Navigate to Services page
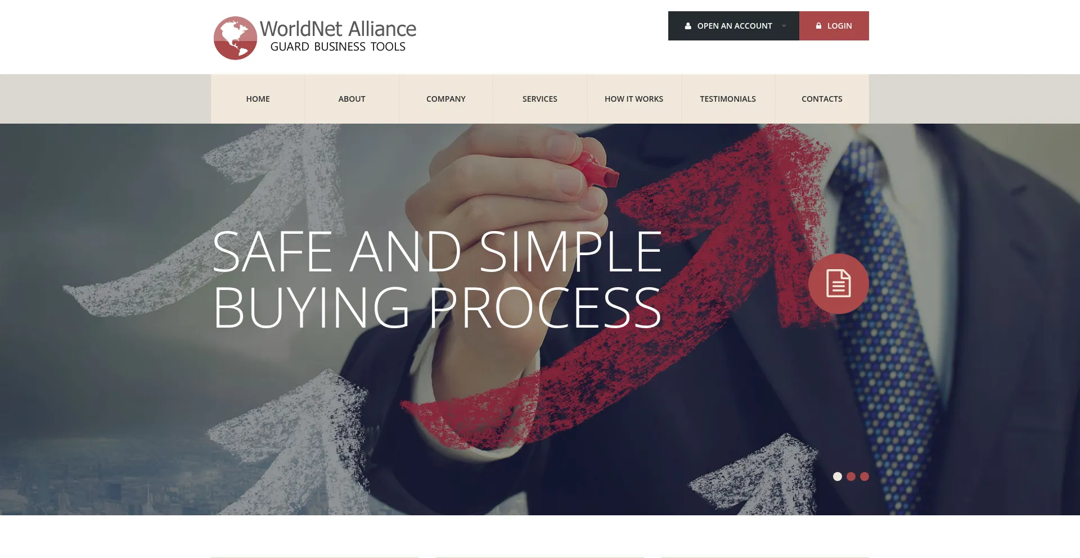1080x558 pixels. click(540, 99)
